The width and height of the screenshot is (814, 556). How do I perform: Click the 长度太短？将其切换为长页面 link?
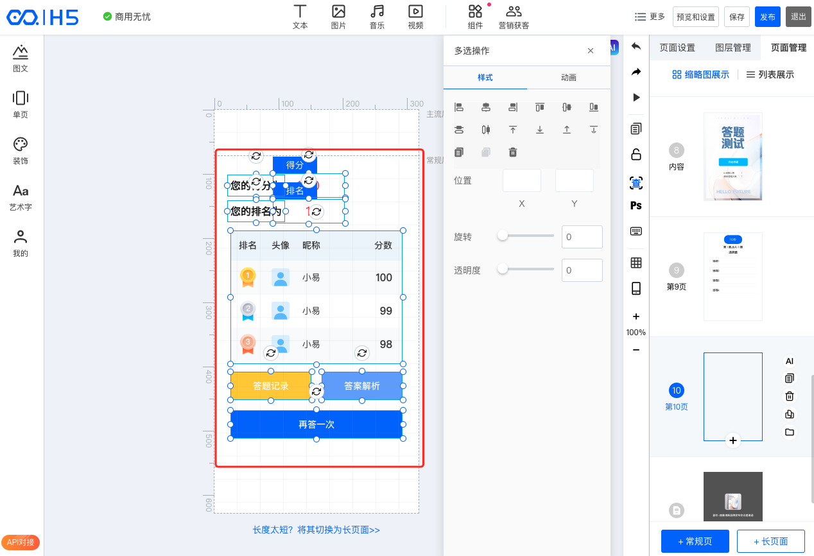[316, 530]
